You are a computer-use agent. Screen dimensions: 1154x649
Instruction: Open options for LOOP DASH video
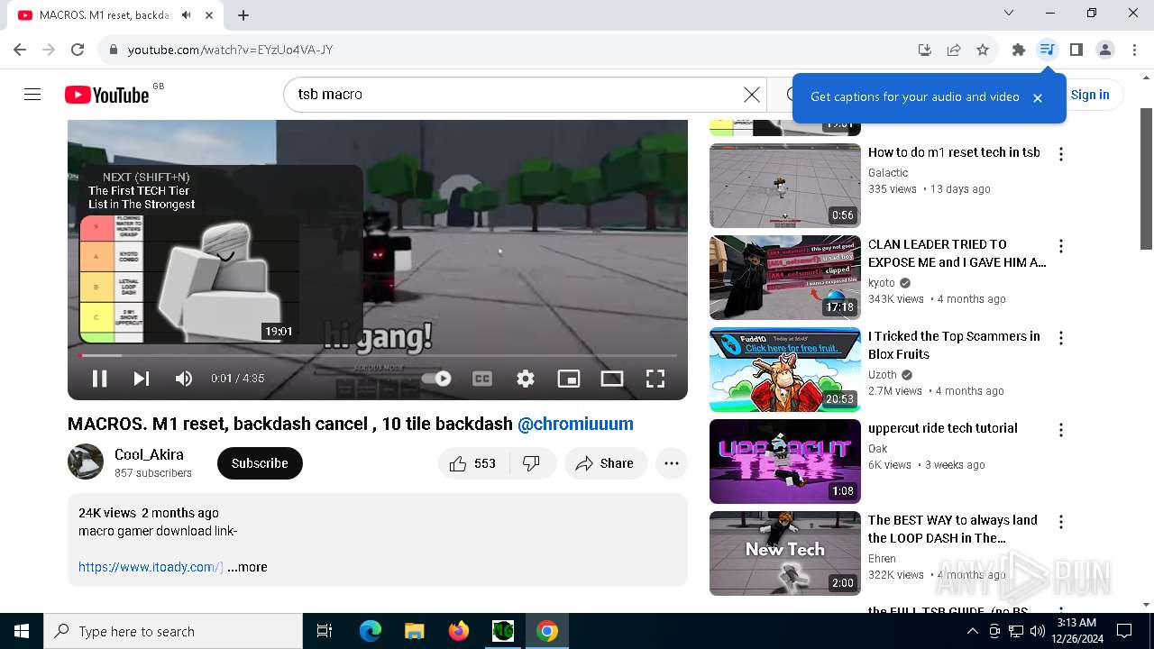1061,522
